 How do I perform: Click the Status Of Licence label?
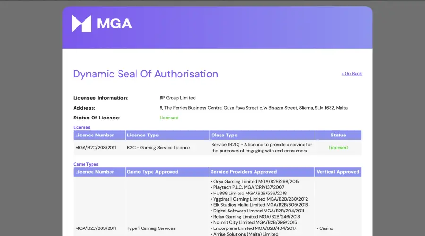96,118
